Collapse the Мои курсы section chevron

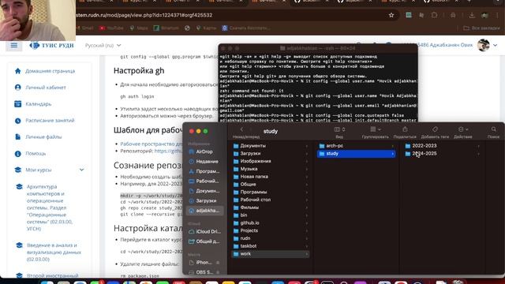[x=82, y=170]
